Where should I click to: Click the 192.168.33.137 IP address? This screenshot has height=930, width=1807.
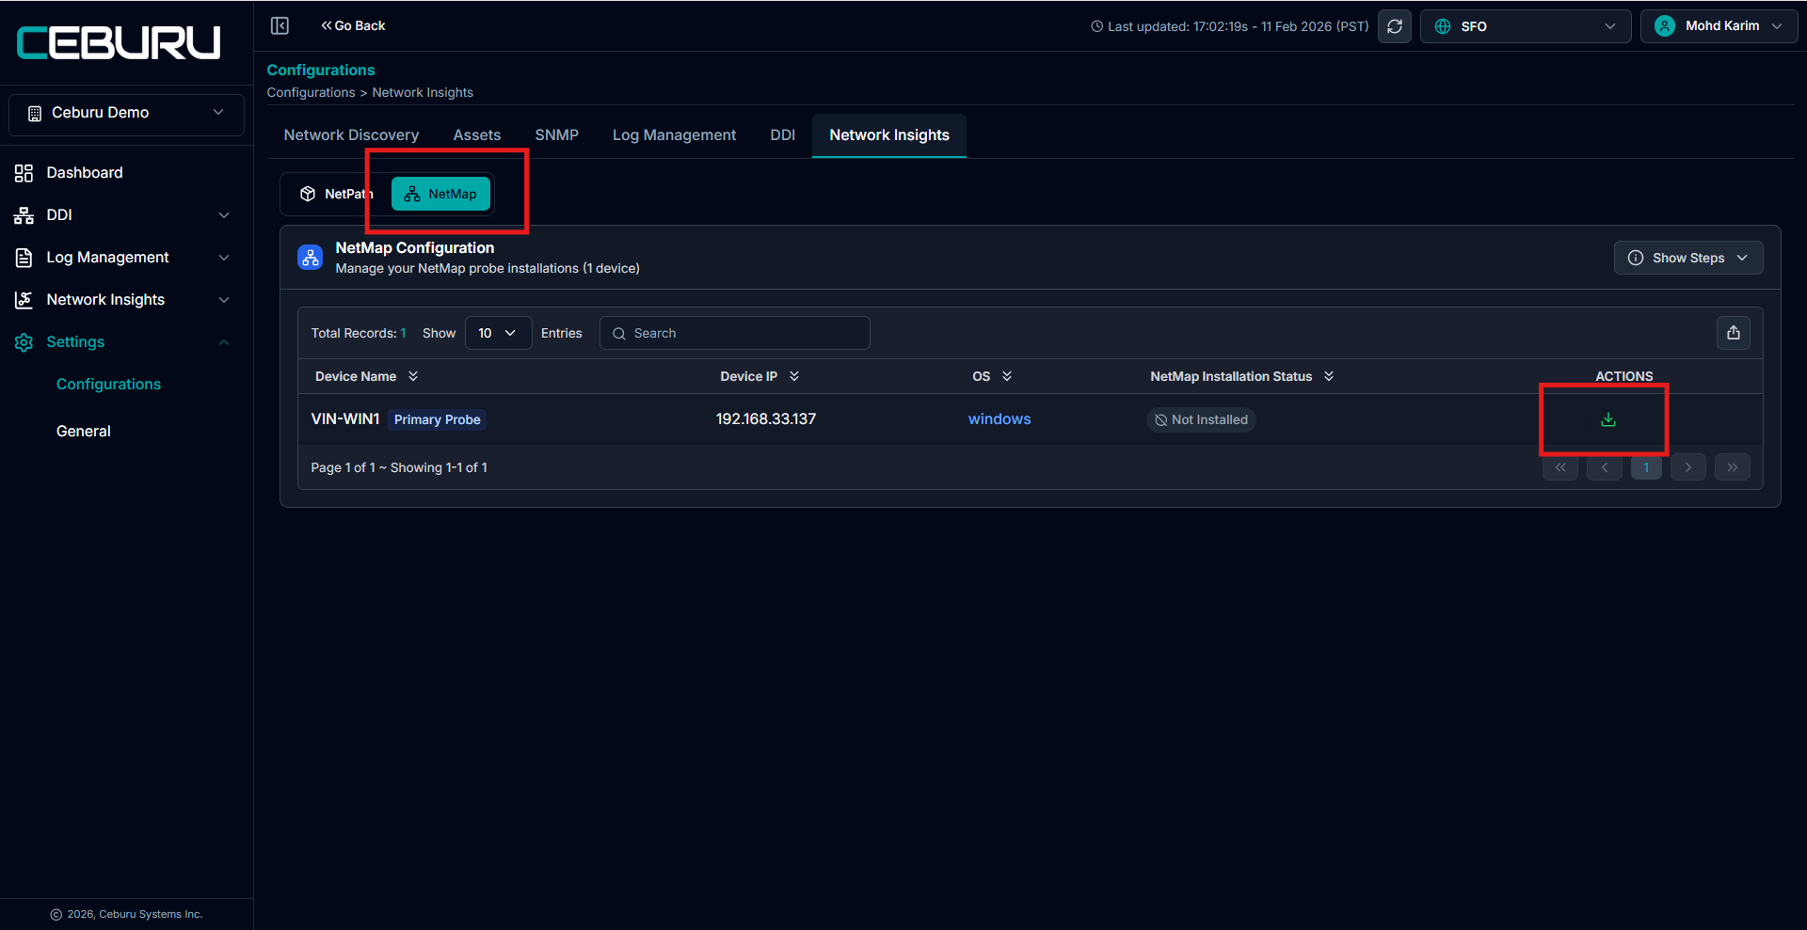[x=766, y=419]
